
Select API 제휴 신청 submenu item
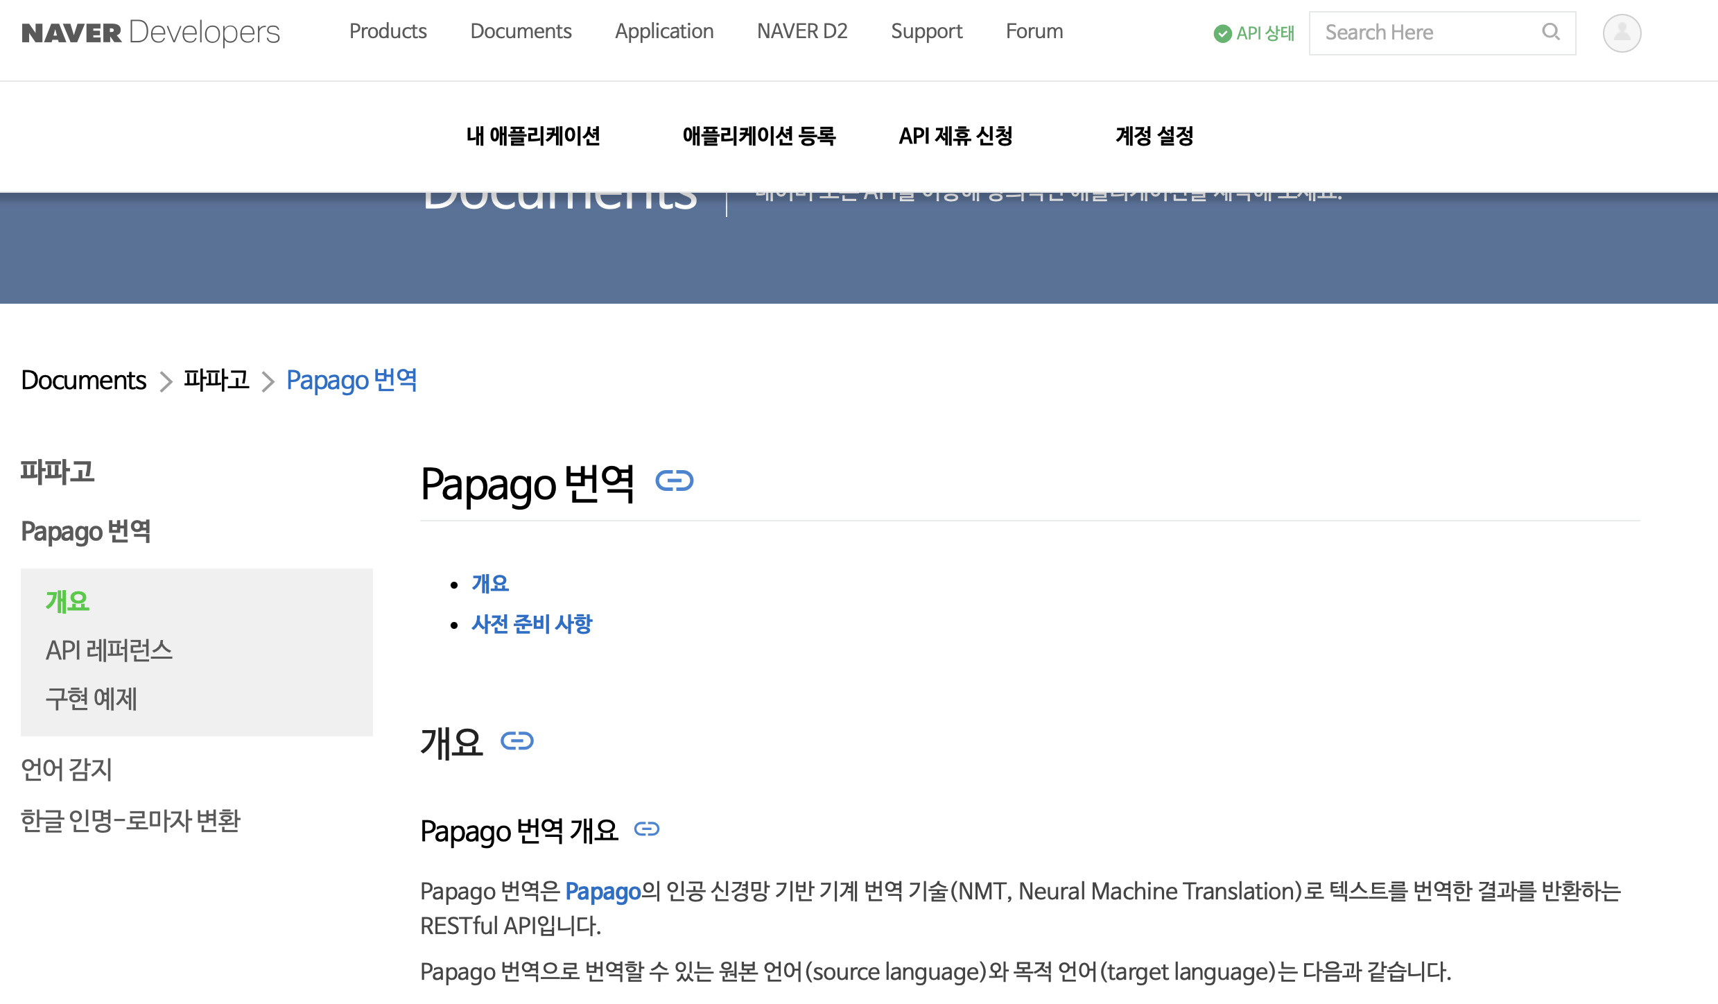click(x=955, y=136)
